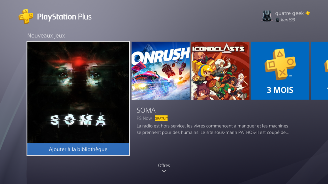Add SOMA via Ajouter à la bibliothèque

(x=78, y=149)
